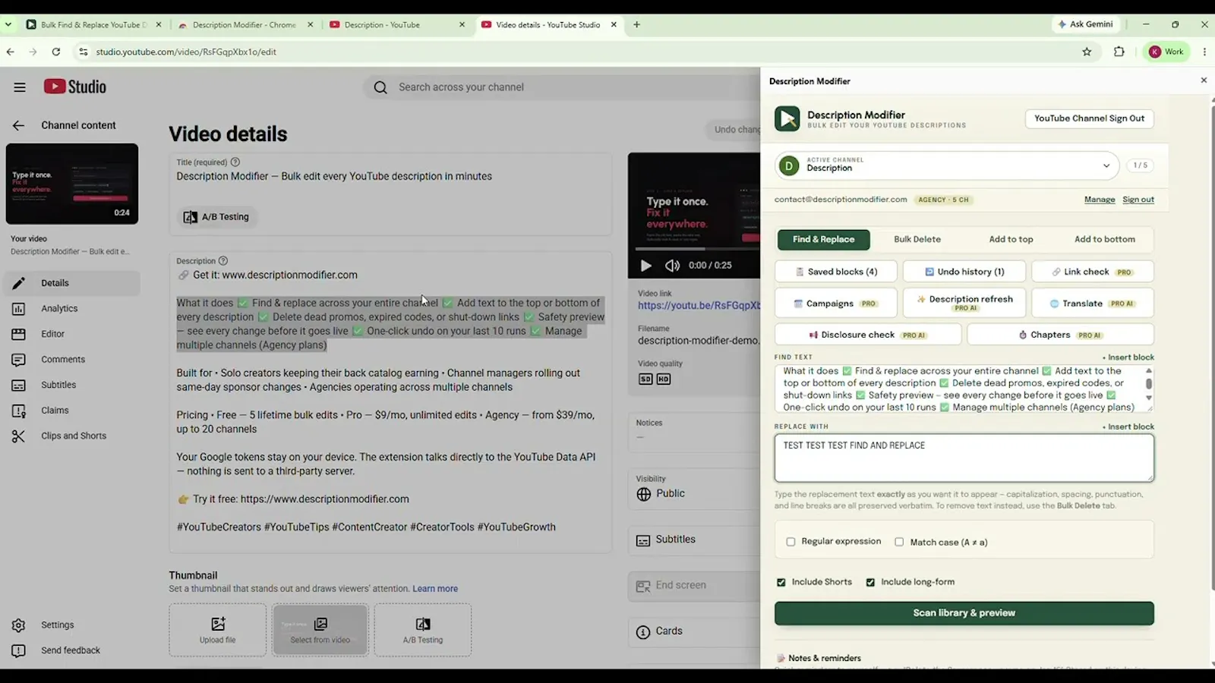Open Disclosure check feature
Viewport: 1215px width, 683px height.
868,335
